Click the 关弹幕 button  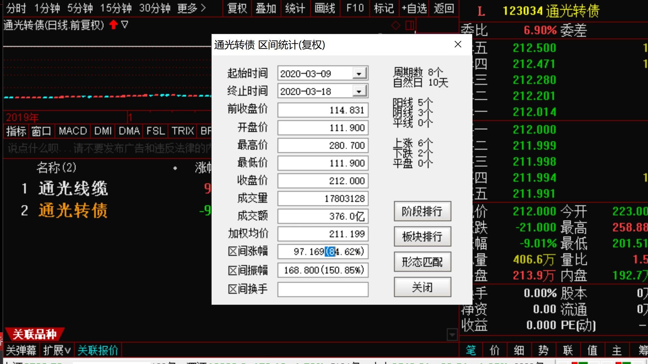click(x=21, y=351)
